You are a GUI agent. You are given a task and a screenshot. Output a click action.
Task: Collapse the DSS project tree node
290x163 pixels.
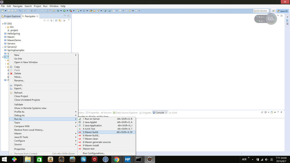pos(3,24)
